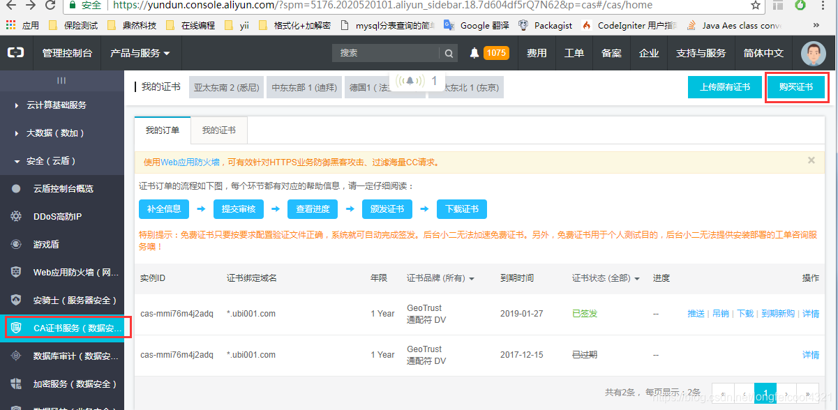Select the 亚太东南 2 (悉尼) region tab
838x410 pixels.
(x=226, y=88)
